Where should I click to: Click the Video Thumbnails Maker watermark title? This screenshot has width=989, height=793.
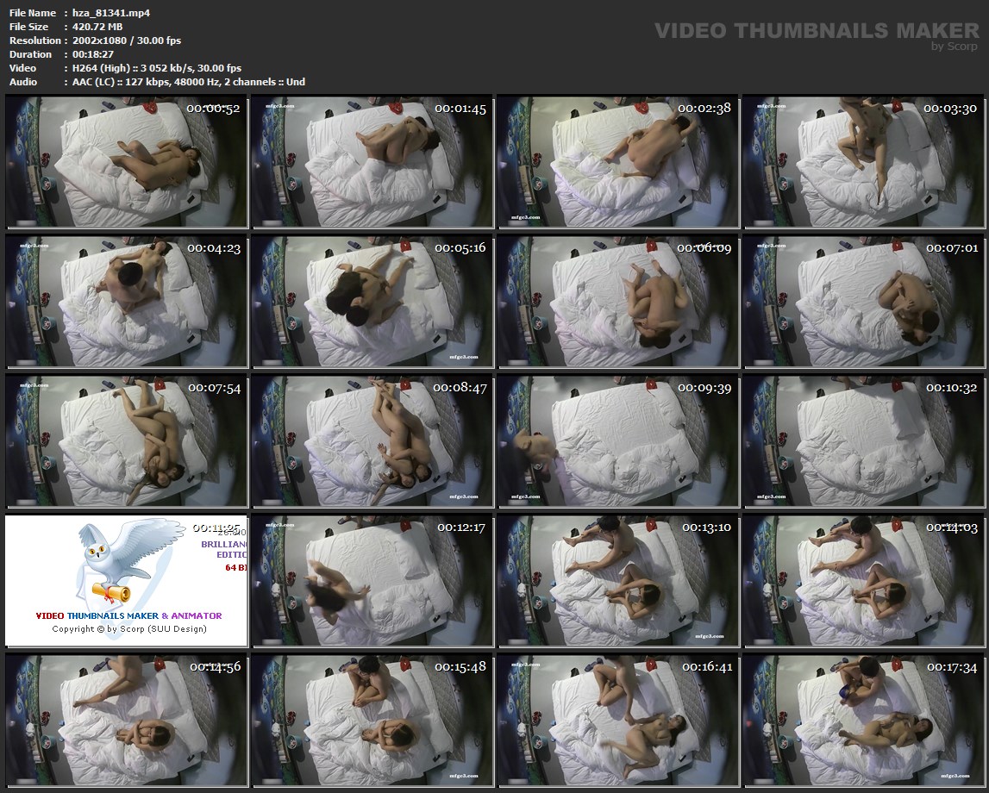(x=816, y=31)
